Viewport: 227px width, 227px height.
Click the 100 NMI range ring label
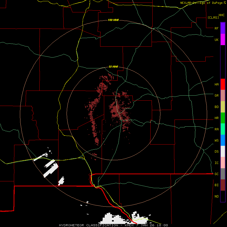pyautogui.click(x=113, y=20)
